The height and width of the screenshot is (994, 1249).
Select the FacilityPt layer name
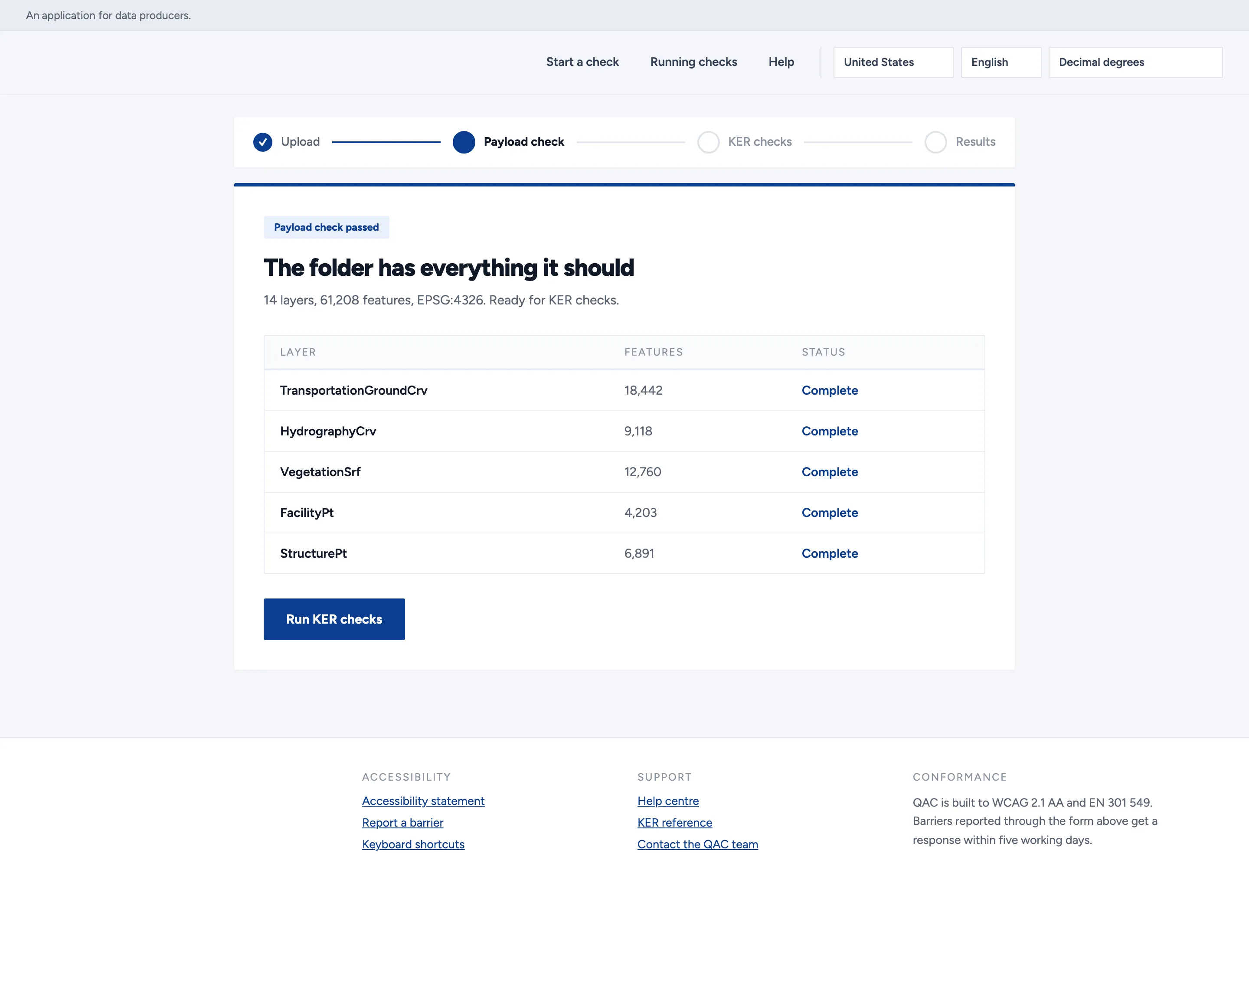(x=307, y=513)
